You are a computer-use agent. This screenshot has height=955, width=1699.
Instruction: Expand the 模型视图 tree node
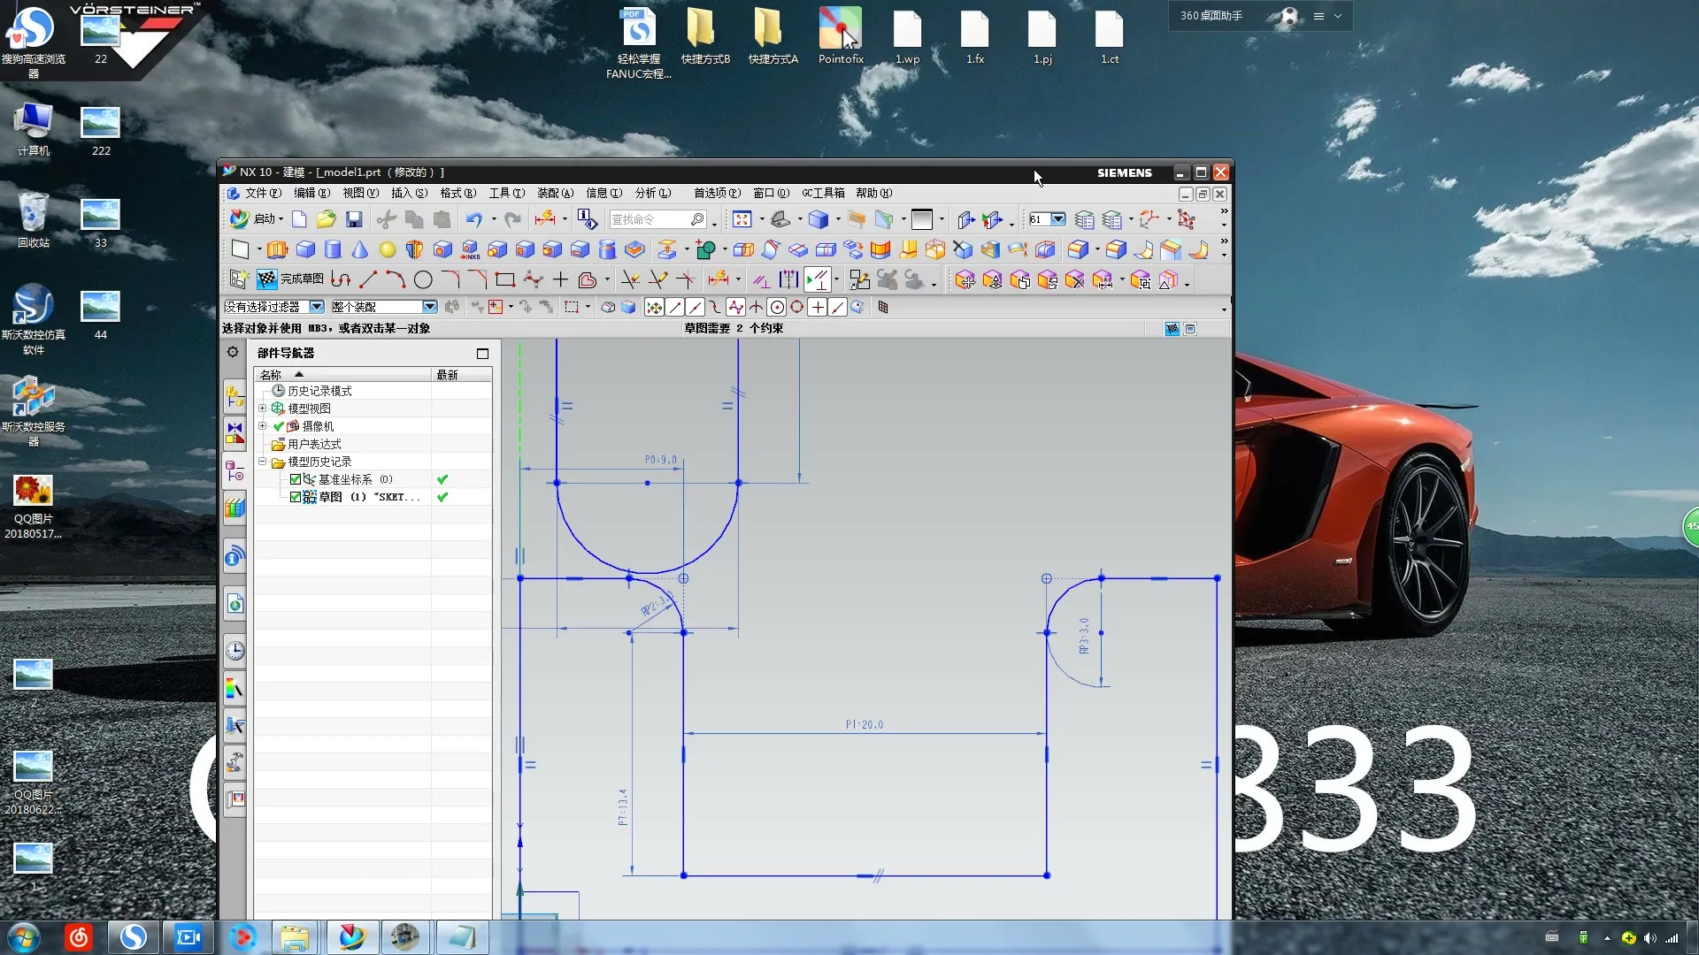(262, 409)
